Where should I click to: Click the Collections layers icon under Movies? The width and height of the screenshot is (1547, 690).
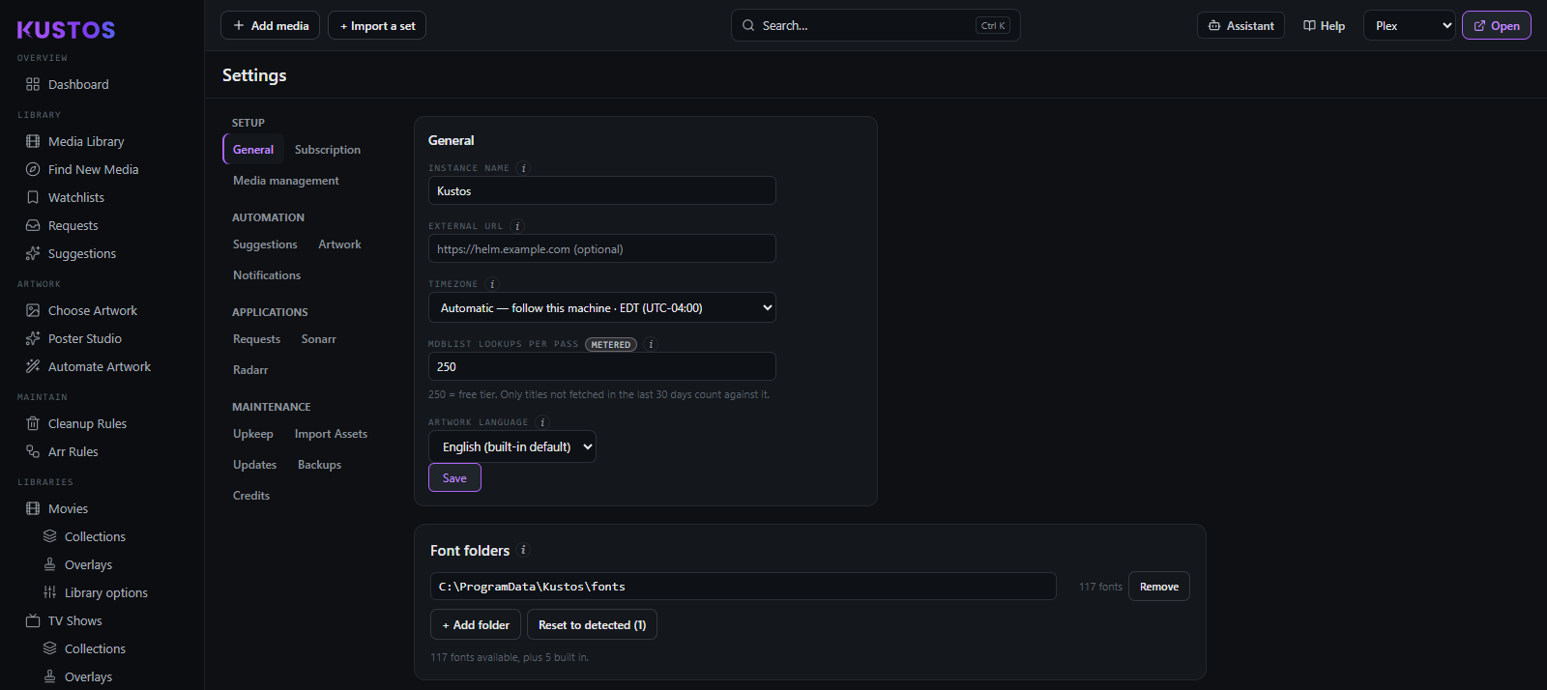50,536
